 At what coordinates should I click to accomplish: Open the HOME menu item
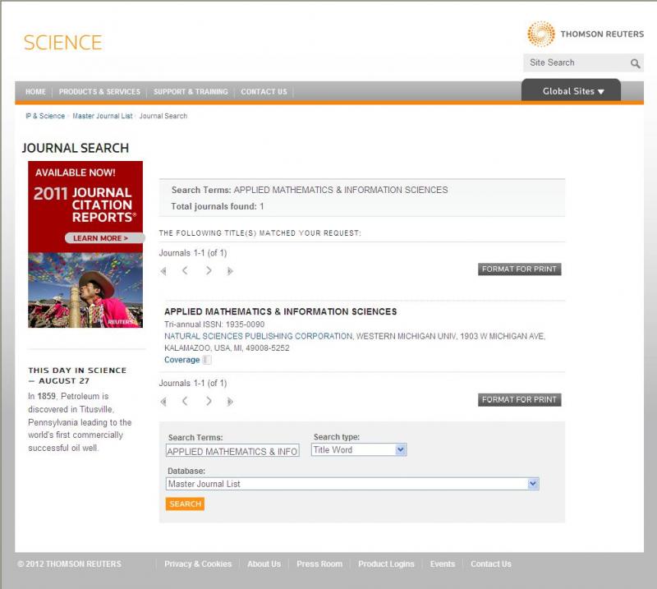[35, 91]
